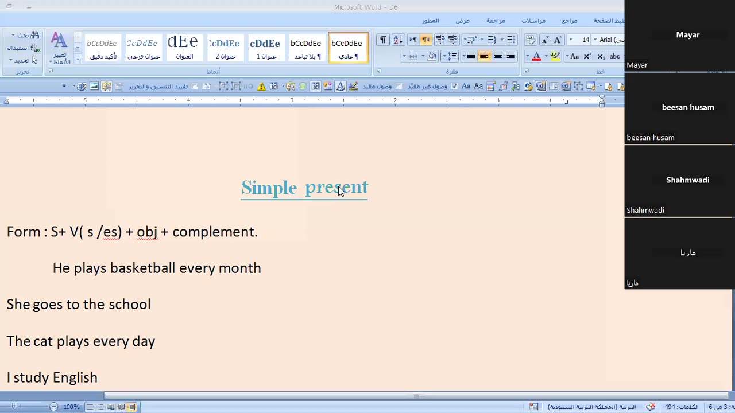Switch to Print Layout view

tap(131, 407)
